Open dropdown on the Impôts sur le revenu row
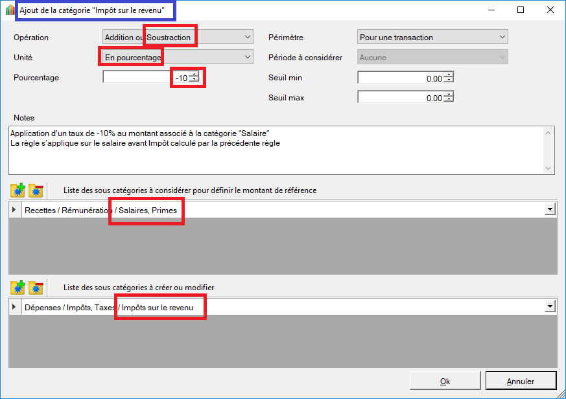This screenshot has width=566, height=399. (x=550, y=307)
